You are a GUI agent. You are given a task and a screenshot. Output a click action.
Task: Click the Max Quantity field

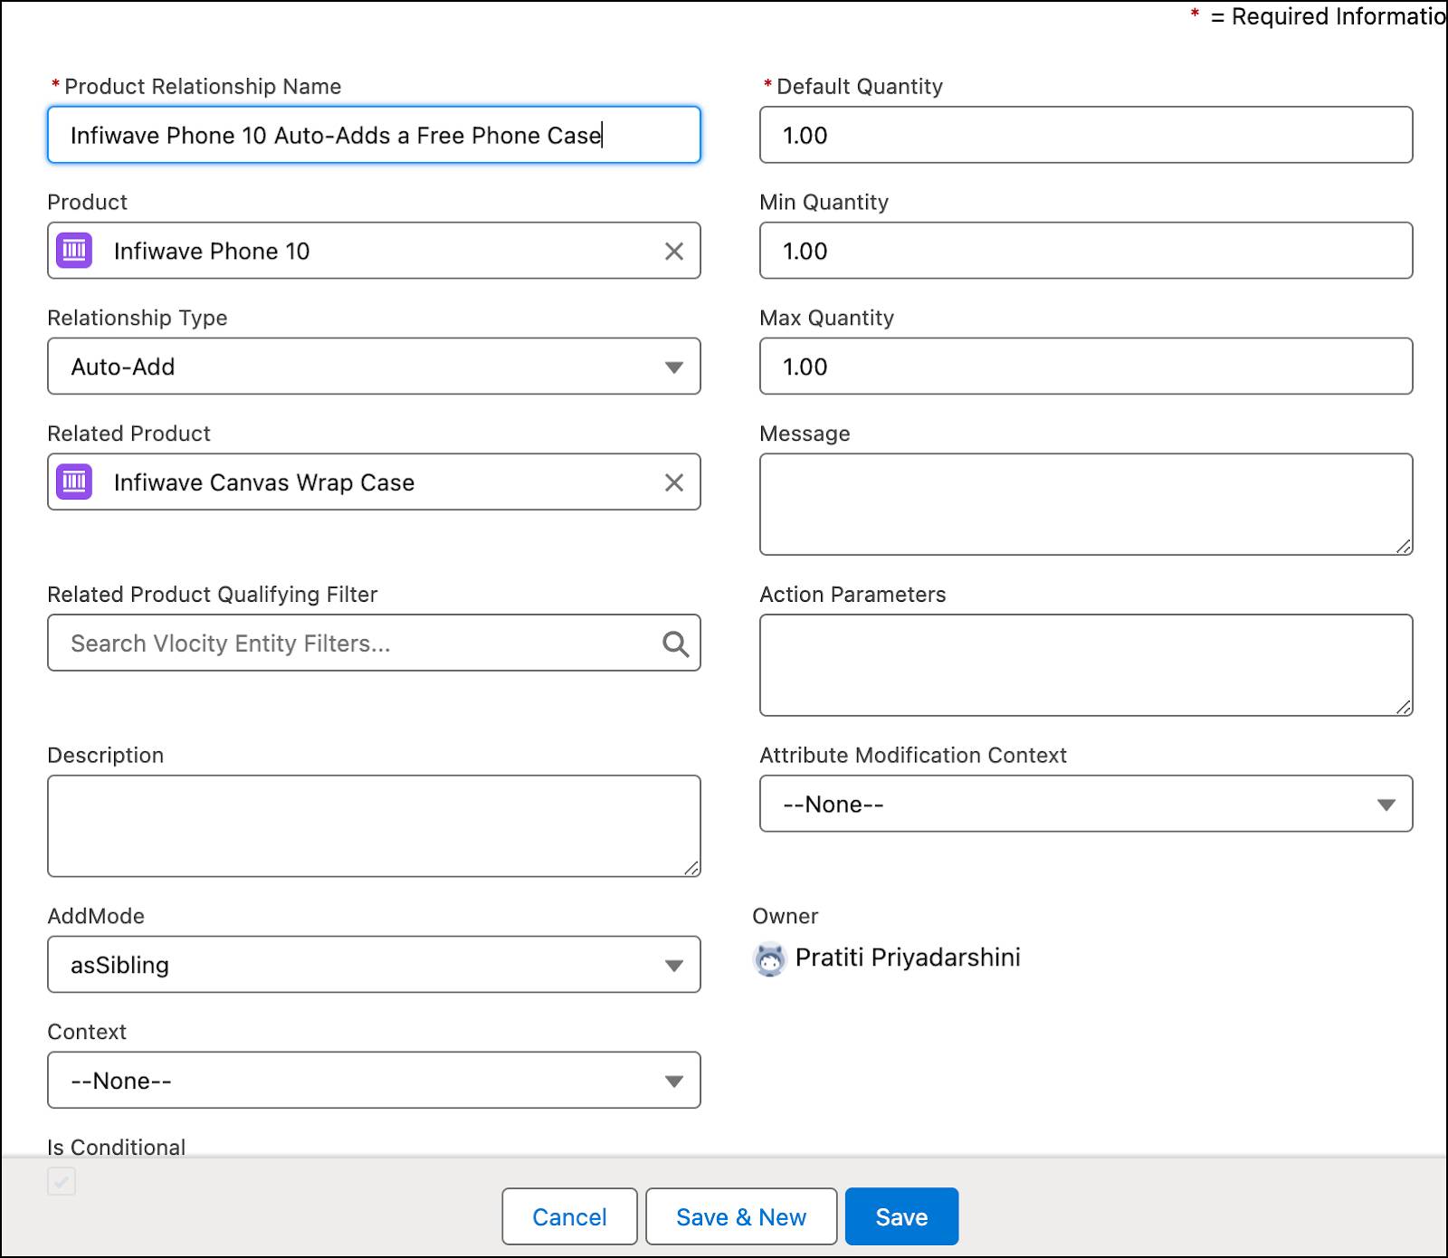coord(1086,367)
